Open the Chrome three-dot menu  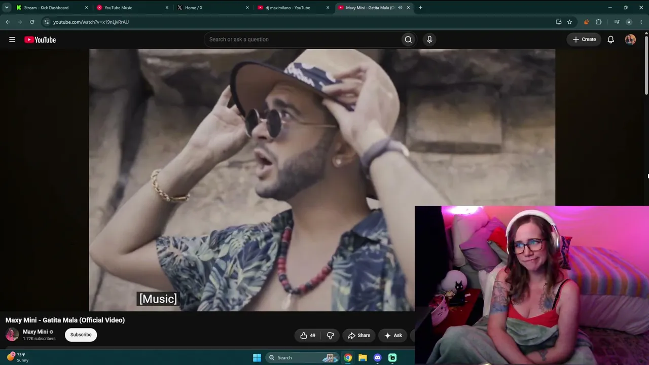[641, 22]
